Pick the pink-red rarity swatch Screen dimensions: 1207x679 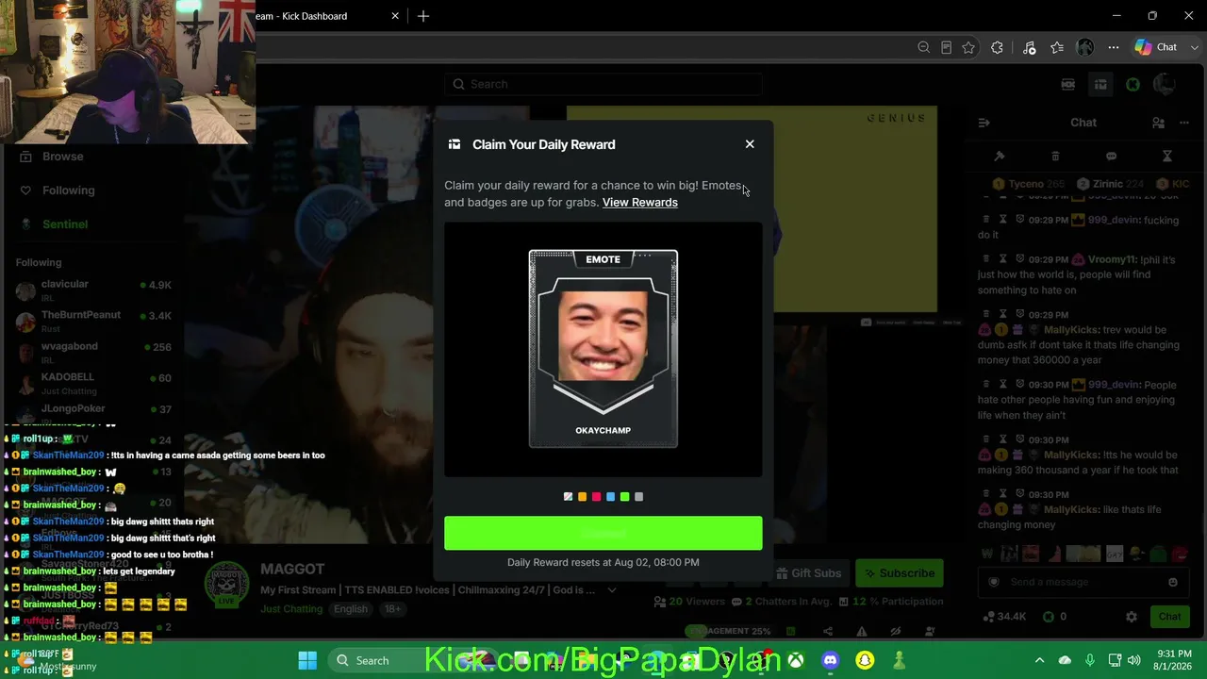596,497
